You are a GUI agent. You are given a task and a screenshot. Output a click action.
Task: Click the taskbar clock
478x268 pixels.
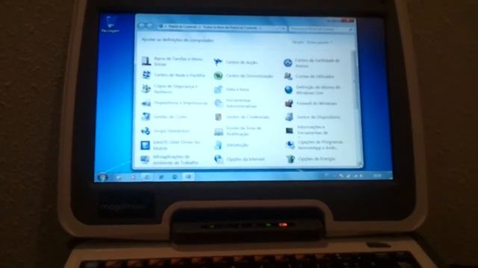pos(377,176)
